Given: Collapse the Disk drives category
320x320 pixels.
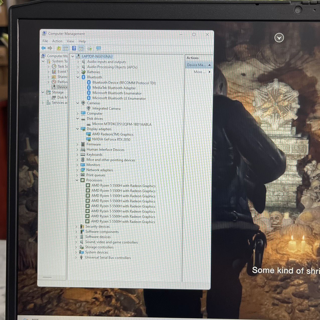Looking at the screenshot, I should pyautogui.click(x=77, y=119).
